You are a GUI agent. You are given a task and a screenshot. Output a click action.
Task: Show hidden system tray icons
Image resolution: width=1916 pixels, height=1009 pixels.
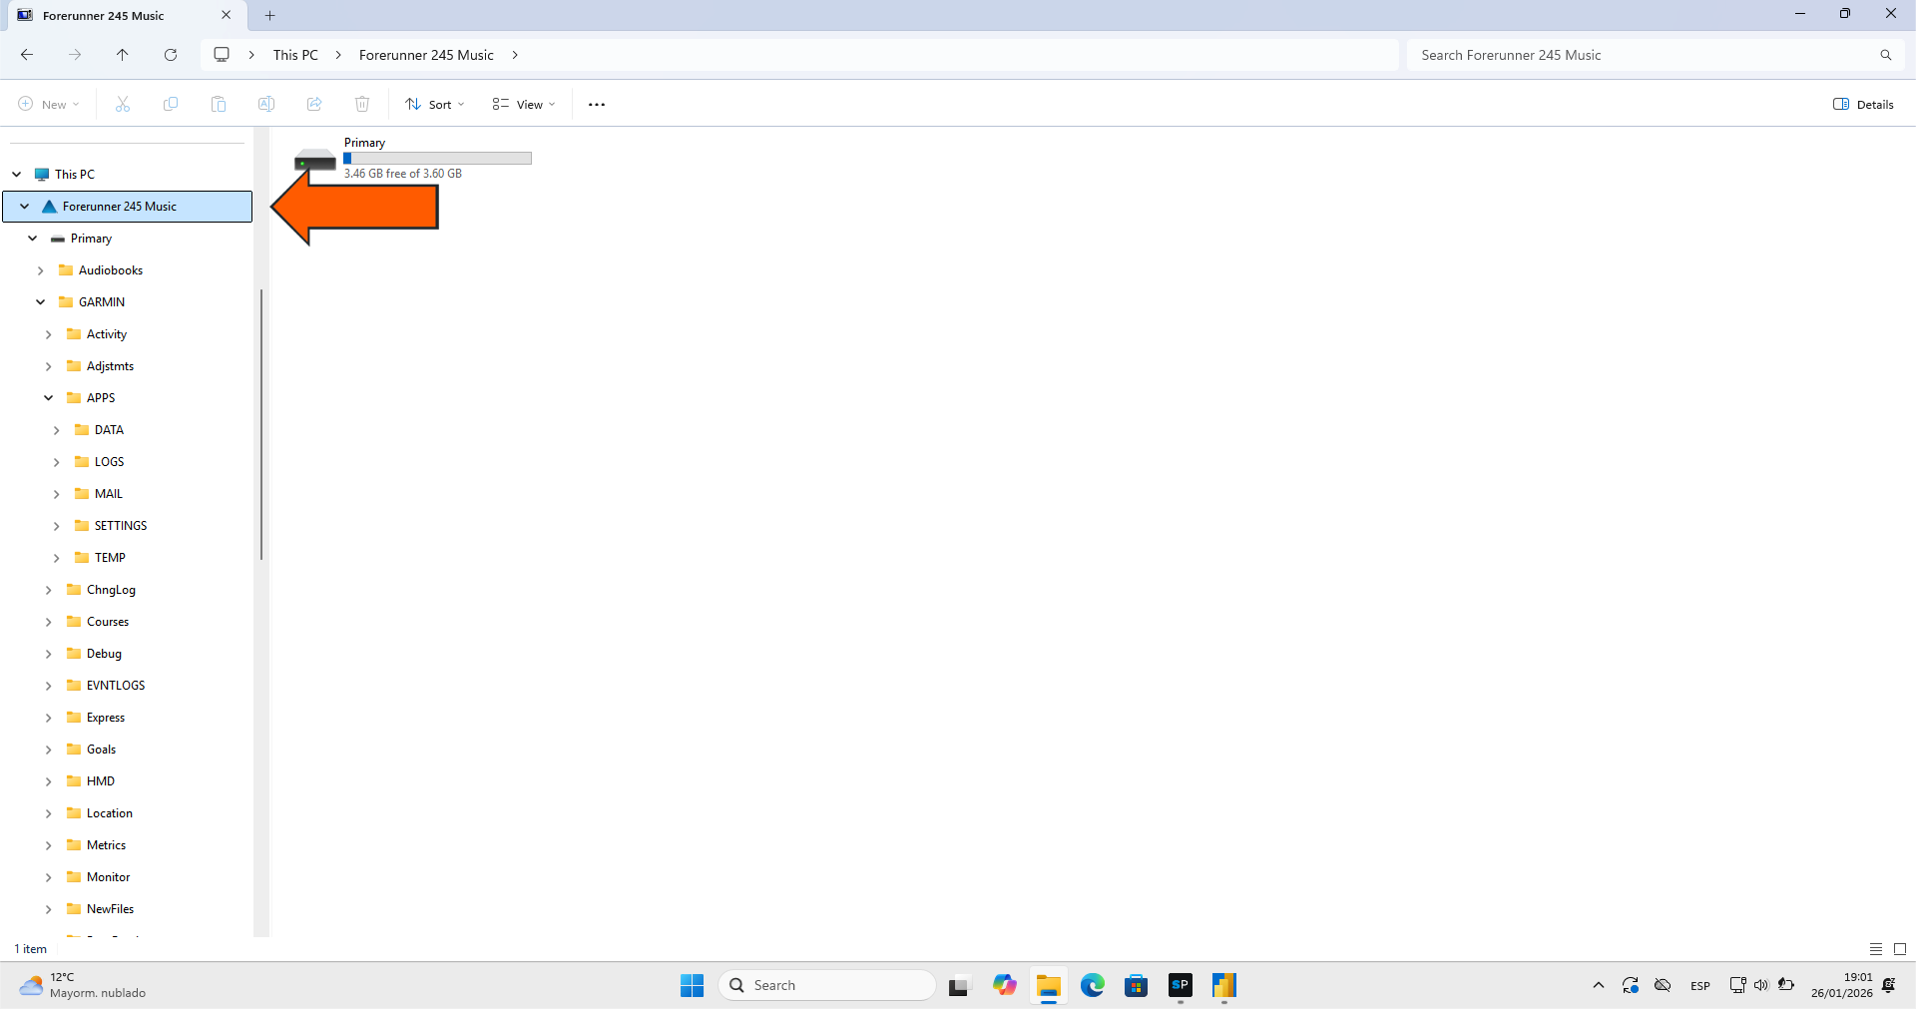[x=1599, y=985]
